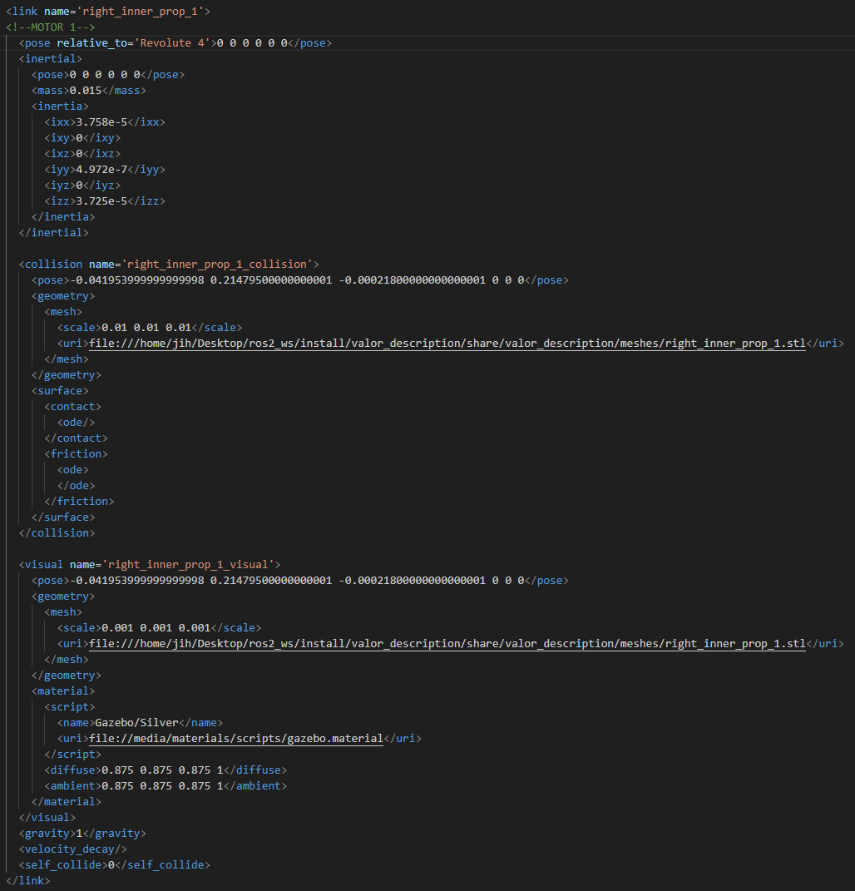
Task: Follow the mesh STL link inside the visual block
Action: 447,643
